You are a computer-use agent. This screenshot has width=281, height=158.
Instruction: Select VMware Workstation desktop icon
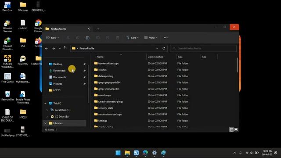[7, 61]
